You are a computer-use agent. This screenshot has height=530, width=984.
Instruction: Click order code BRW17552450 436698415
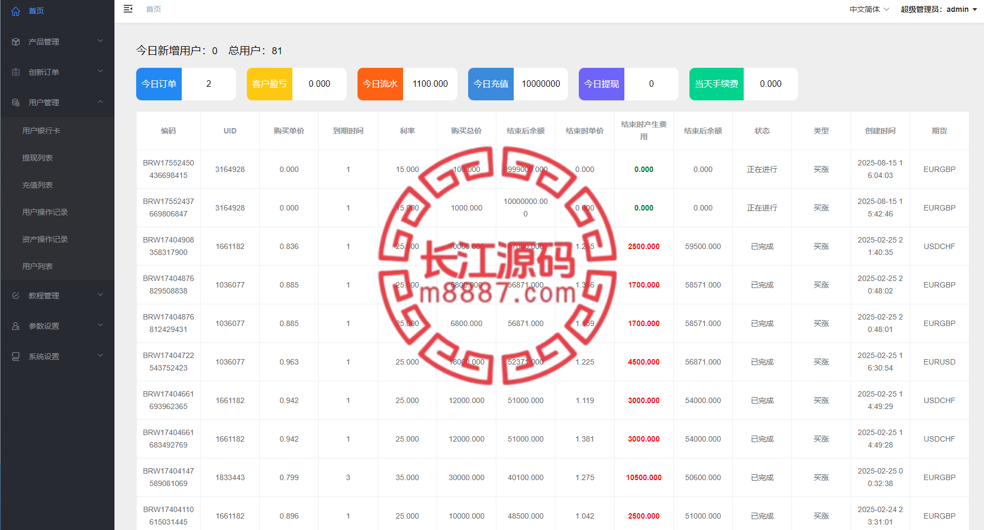click(x=168, y=169)
